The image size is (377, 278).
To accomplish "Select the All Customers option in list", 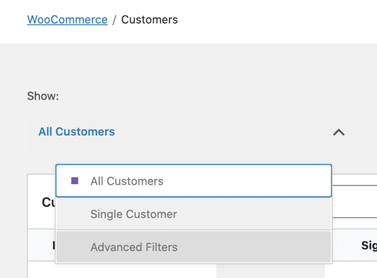I will click(x=127, y=181).
